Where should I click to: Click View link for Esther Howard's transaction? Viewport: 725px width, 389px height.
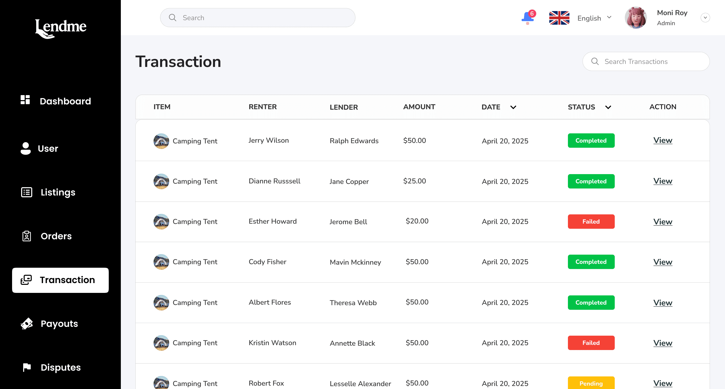(x=663, y=222)
